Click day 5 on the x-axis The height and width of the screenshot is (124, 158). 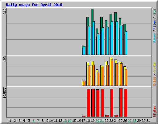pos(29,121)
